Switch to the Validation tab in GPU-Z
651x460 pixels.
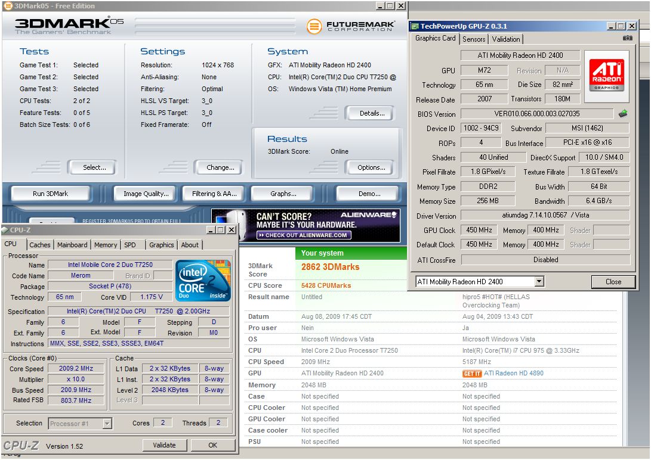[x=505, y=39]
